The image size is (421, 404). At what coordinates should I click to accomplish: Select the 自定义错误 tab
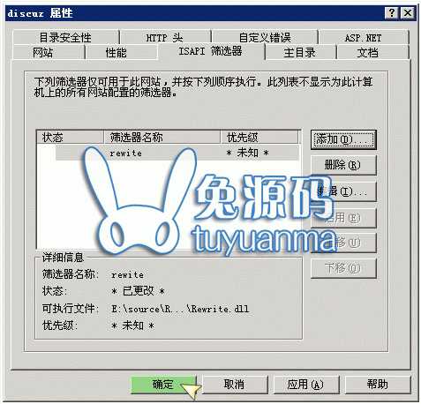click(x=265, y=37)
